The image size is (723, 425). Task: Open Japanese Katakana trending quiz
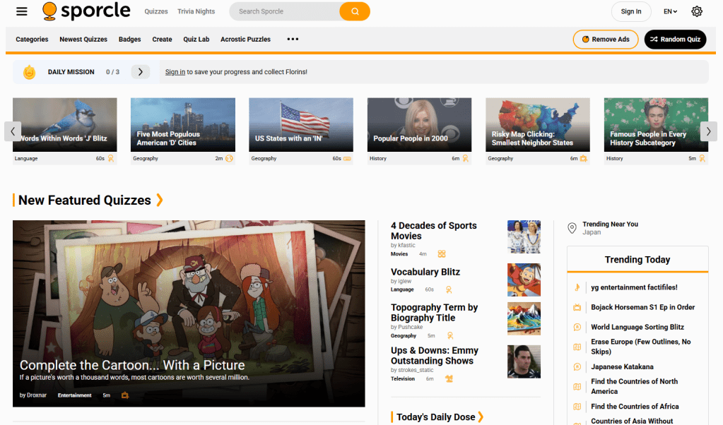click(x=622, y=367)
